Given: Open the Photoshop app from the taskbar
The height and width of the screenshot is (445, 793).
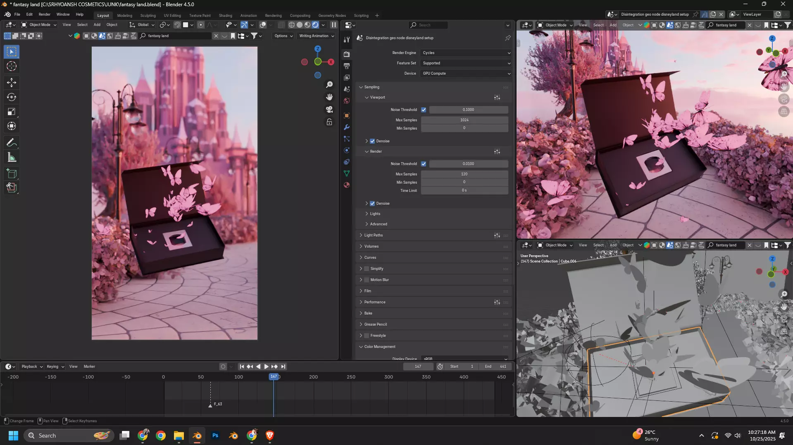Looking at the screenshot, I should pos(215,436).
